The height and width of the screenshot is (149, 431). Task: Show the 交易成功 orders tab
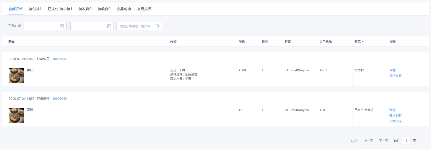124,9
